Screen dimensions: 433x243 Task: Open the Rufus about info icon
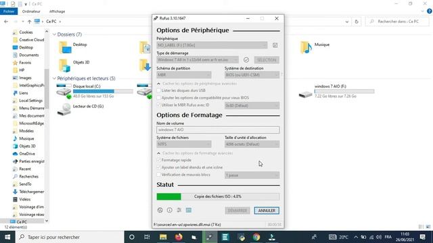[170, 210]
